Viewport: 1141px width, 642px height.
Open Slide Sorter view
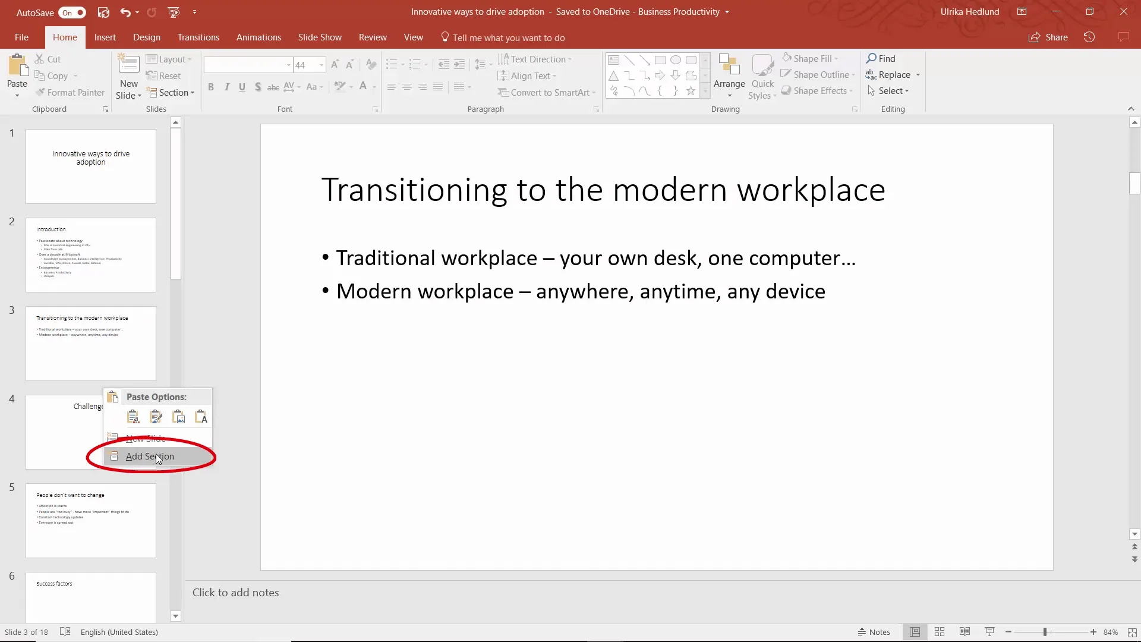coord(940,632)
